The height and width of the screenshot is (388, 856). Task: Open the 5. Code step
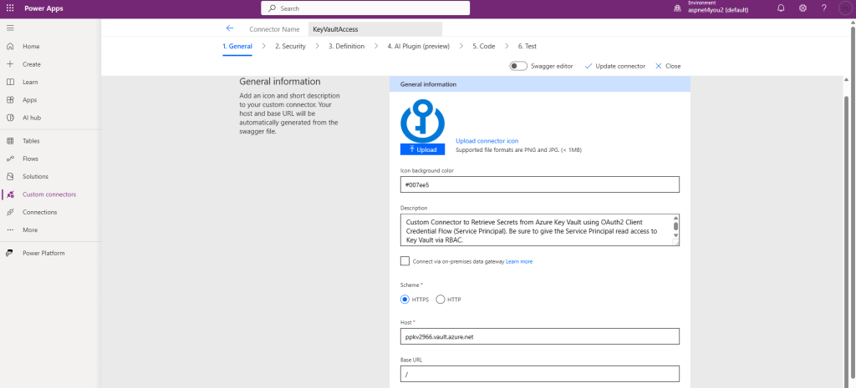[x=484, y=47]
